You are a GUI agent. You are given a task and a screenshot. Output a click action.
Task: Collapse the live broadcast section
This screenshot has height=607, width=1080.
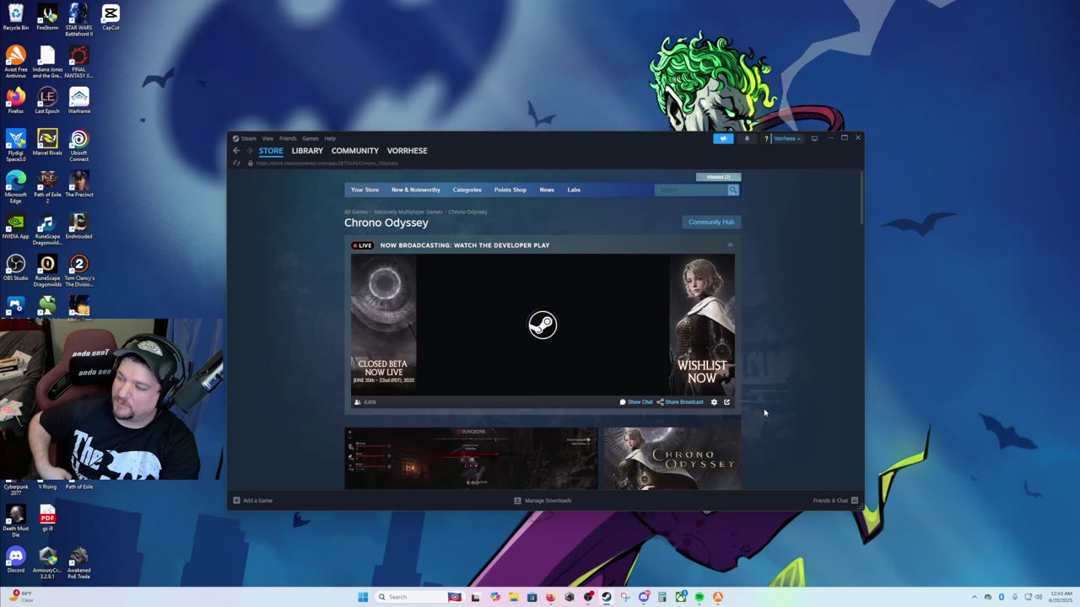pyautogui.click(x=730, y=245)
